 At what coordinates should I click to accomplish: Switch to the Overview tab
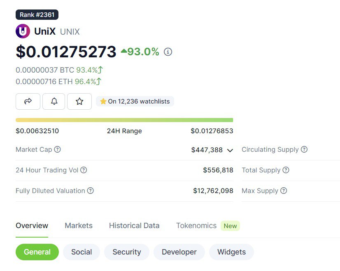coord(32,226)
